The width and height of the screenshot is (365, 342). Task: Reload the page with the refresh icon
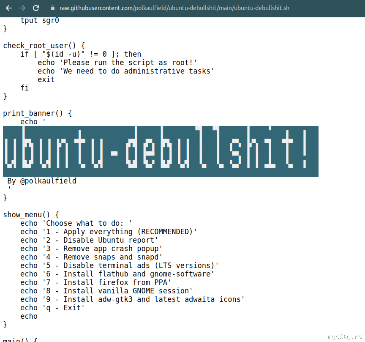point(36,8)
